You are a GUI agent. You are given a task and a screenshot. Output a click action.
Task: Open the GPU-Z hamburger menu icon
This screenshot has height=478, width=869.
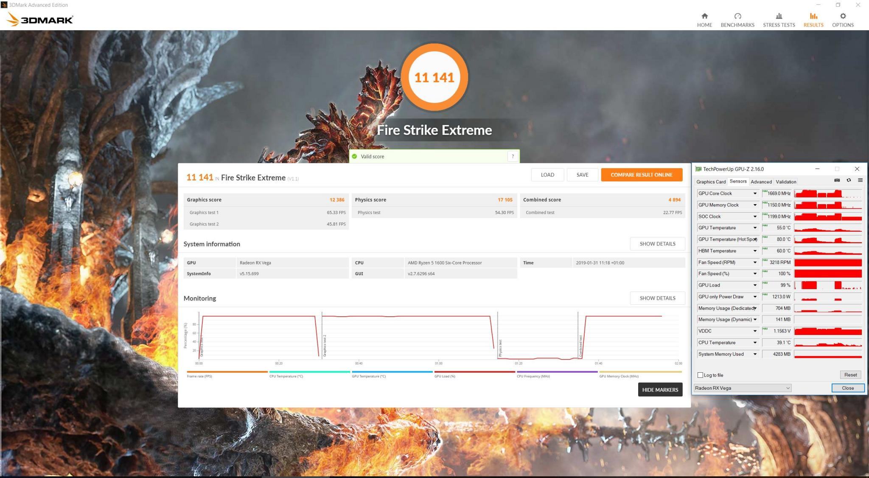[x=860, y=180]
